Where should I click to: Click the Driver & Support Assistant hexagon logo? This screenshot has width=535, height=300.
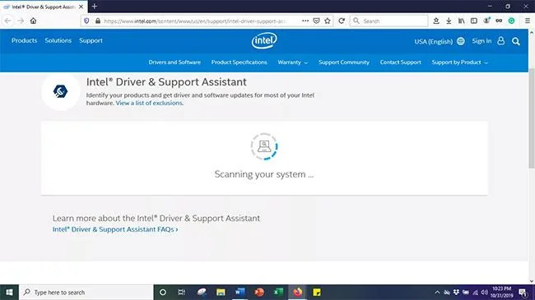point(60,91)
